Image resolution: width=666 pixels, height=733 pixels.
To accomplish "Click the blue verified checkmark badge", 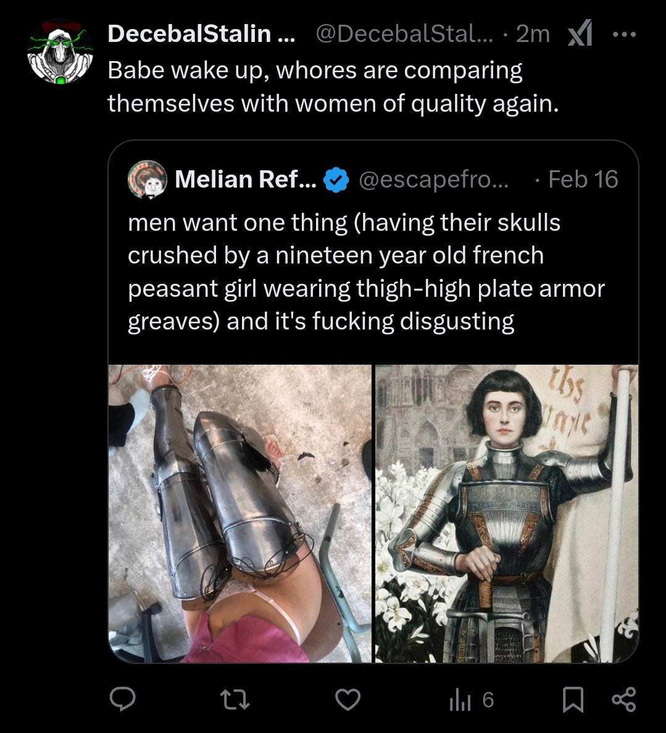I will [336, 180].
